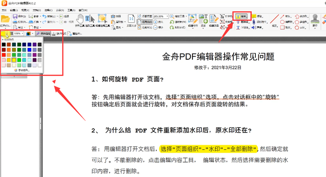Viewport: 326px width, 177px height.
Task: Toggle the keep selected pin button
Action: 43,33
